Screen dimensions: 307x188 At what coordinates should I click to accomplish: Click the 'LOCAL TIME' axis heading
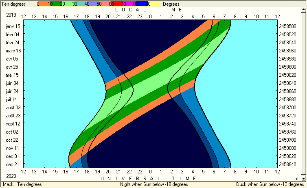pos(149,10)
